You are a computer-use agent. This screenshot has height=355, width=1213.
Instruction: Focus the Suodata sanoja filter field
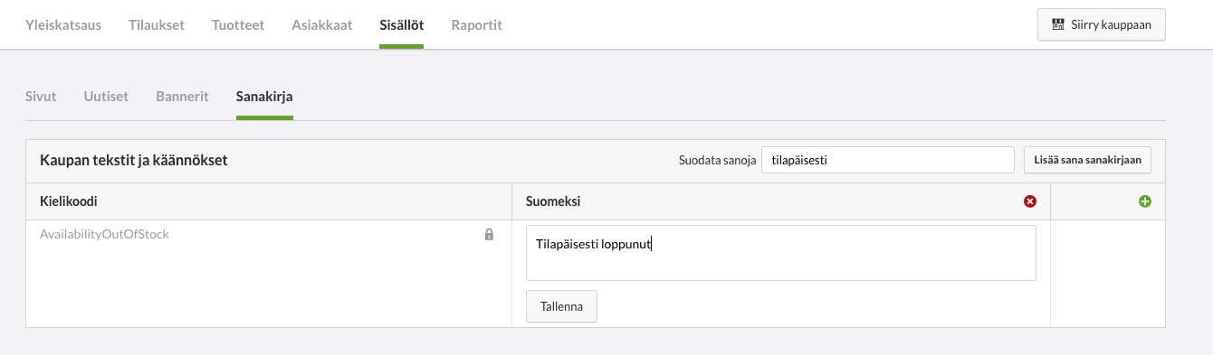tap(888, 160)
